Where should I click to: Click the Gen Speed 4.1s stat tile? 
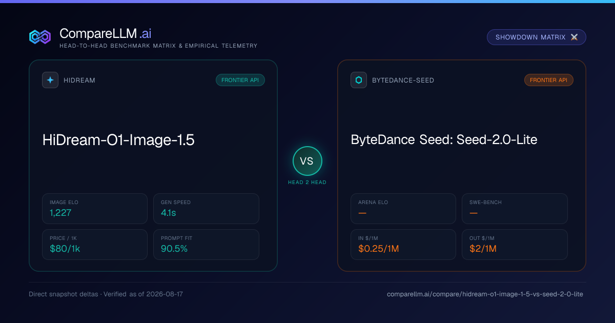coord(206,209)
